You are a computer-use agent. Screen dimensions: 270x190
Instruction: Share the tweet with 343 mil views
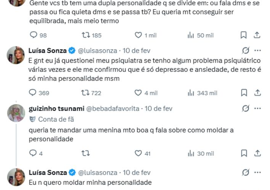pos(257,93)
